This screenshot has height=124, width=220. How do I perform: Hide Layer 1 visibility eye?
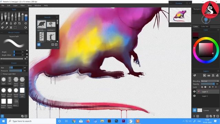(194, 96)
